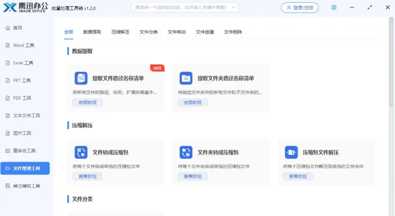The width and height of the screenshot is (395, 216).
Task: Click the 文件分类 section heading
Action: [82, 199]
